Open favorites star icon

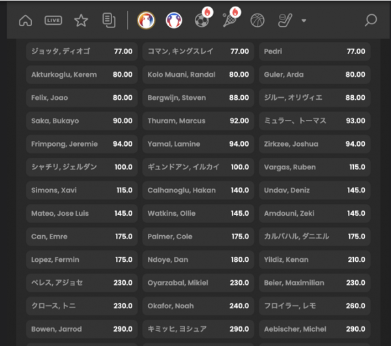pos(81,20)
